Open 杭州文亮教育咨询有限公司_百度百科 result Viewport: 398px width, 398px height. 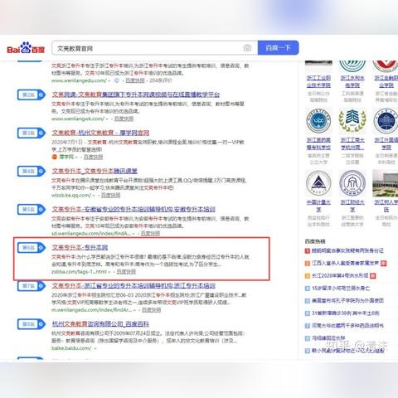click(x=100, y=323)
